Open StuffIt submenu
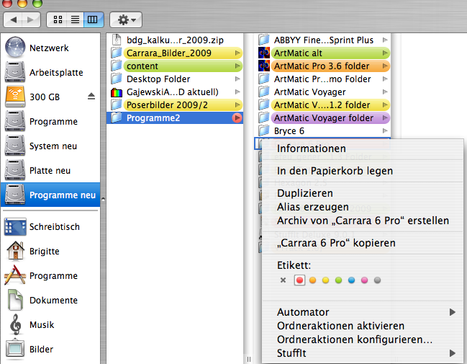The height and width of the screenshot is (364, 467). [x=363, y=353]
